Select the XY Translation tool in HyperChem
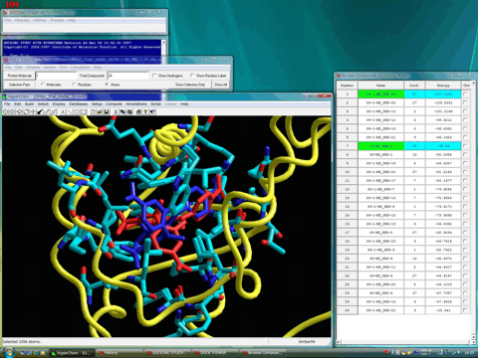Screen dimensions: 478x358 (33, 111)
